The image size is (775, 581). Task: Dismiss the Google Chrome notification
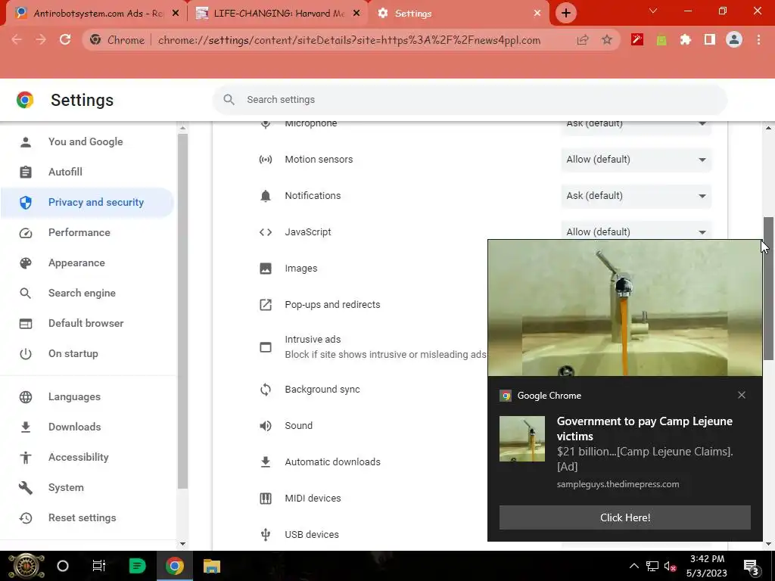point(742,395)
